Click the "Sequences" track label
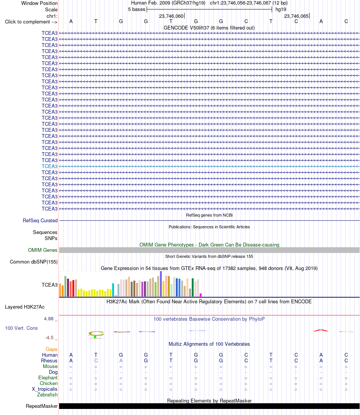360x415 pixels. click(45, 232)
